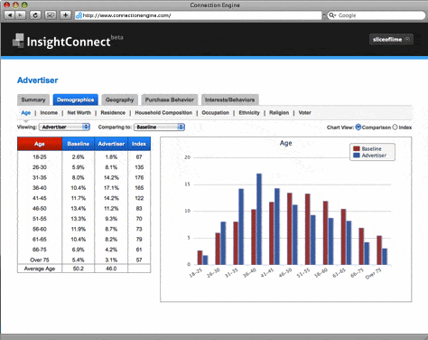This screenshot has width=428, height=340.
Task: Reload the page with the refresh icon
Action: 35,15
